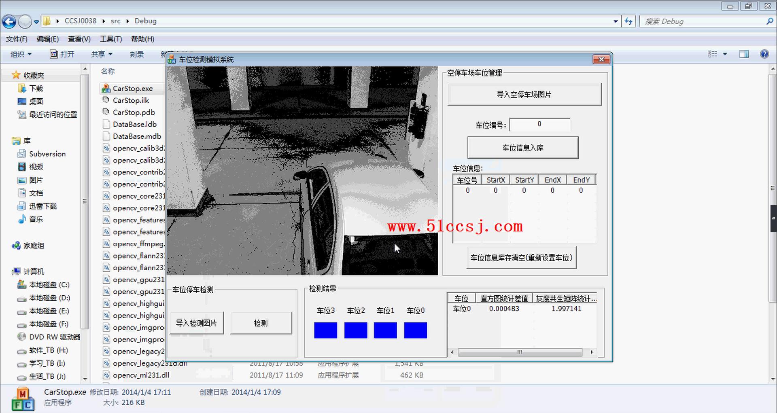Click the Explorer Forward navigation button
Viewport: 777px width, 413px height.
(25, 21)
